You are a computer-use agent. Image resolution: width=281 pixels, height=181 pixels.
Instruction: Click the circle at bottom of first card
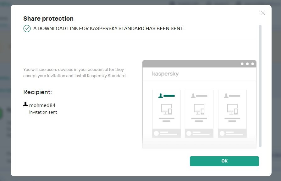tap(156, 133)
